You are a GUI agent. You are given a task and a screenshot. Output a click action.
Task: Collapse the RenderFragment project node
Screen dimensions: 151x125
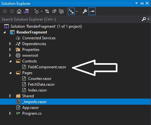(5, 32)
